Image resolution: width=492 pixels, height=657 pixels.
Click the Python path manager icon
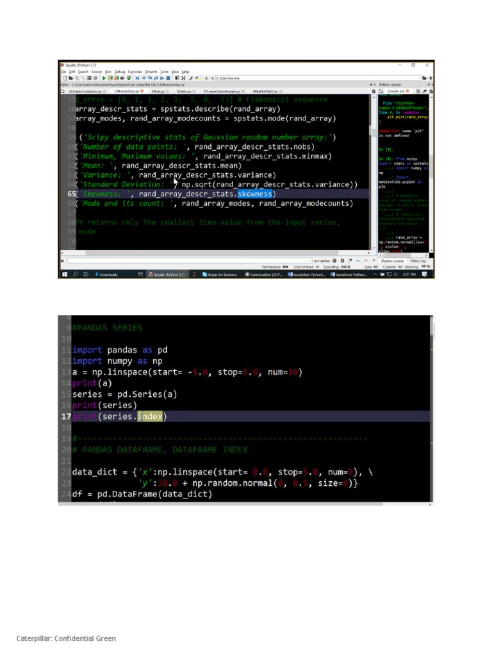(197, 78)
